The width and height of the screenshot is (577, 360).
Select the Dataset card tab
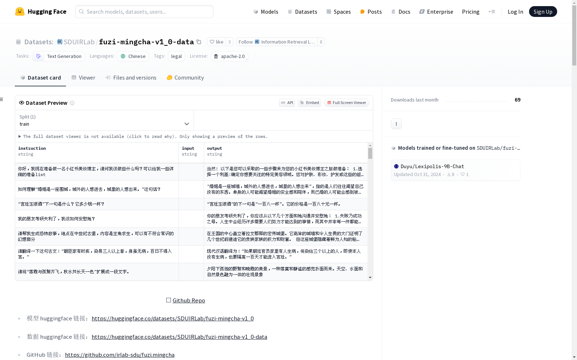(x=40, y=78)
